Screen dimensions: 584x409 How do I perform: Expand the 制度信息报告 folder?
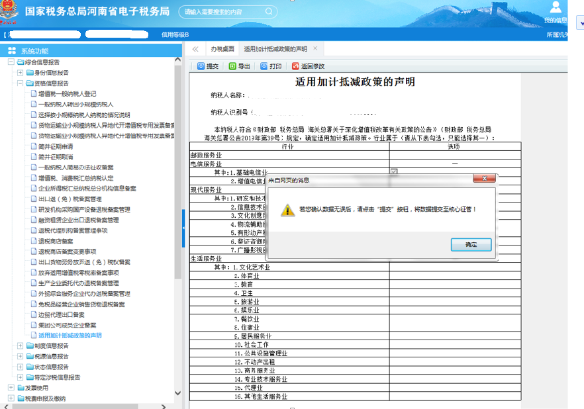20,345
